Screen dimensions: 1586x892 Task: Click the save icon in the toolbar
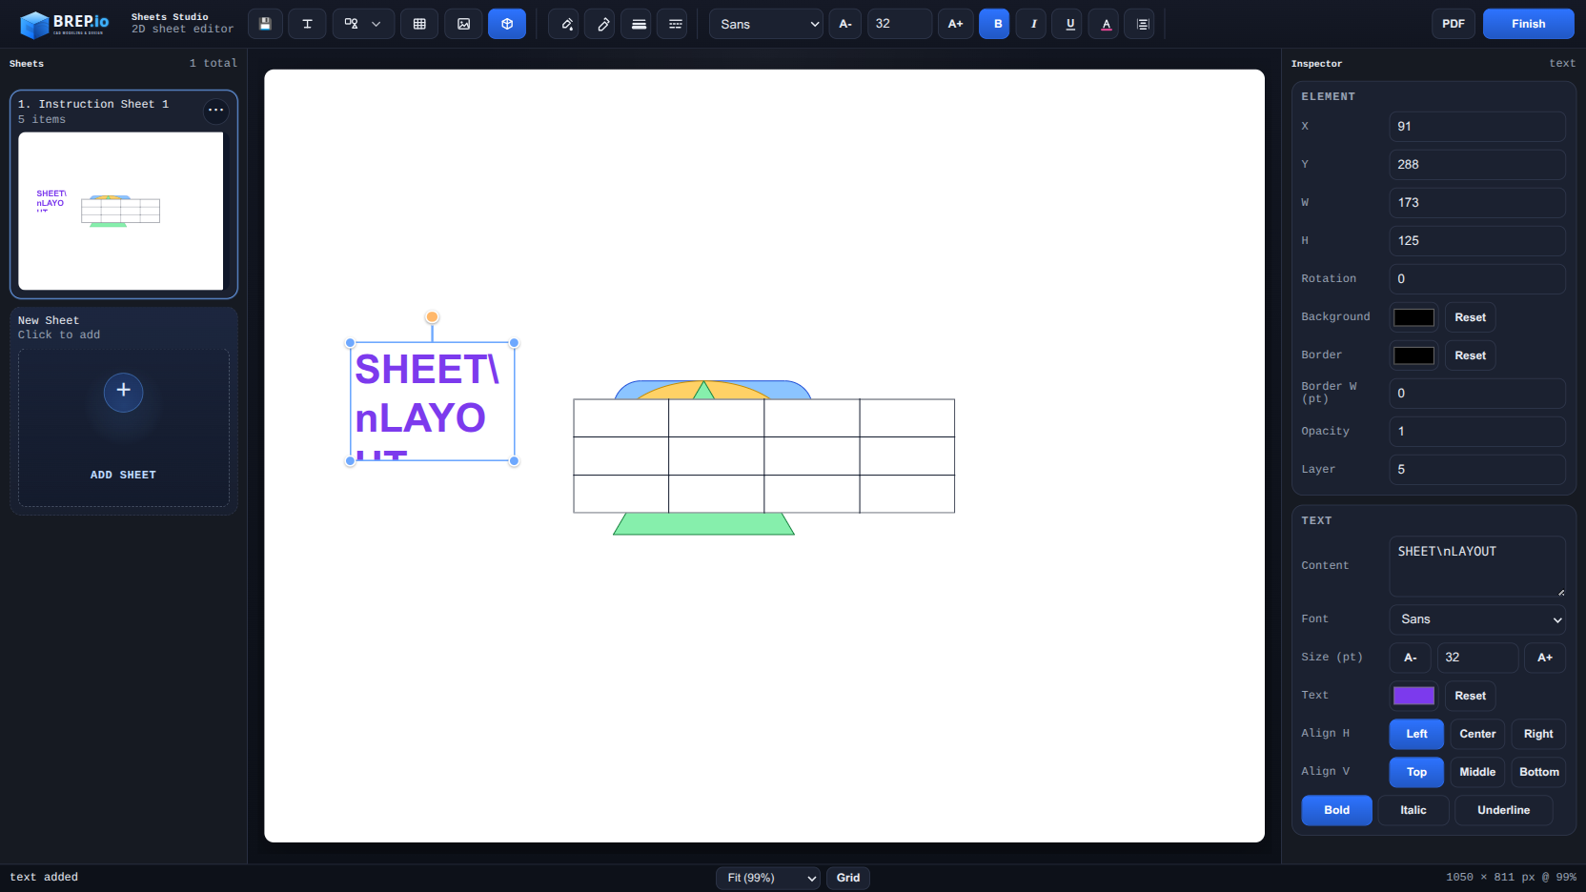click(265, 24)
